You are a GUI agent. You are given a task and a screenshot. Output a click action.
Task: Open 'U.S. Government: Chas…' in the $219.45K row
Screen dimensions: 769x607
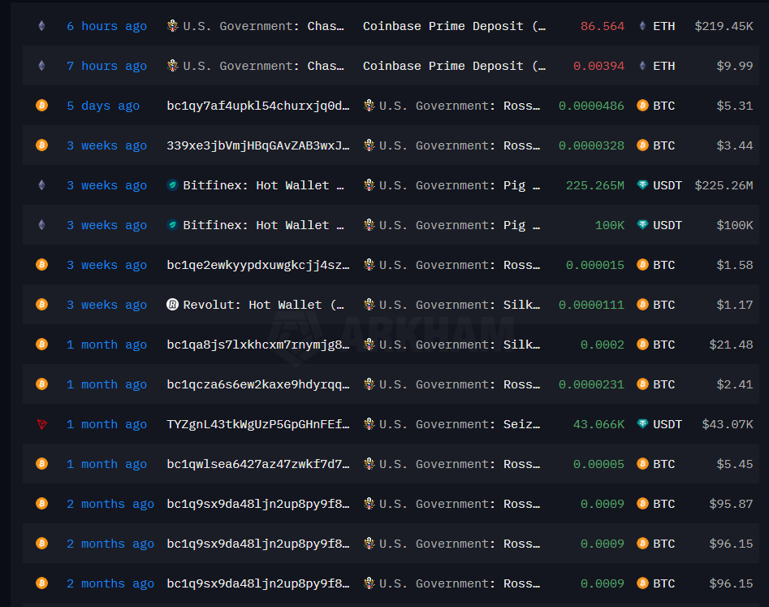click(x=263, y=26)
